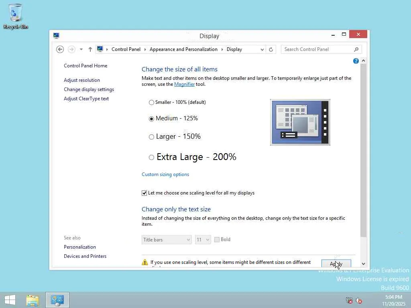
Task: Uncheck one scaling level for all displays
Action: pyautogui.click(x=144, y=193)
